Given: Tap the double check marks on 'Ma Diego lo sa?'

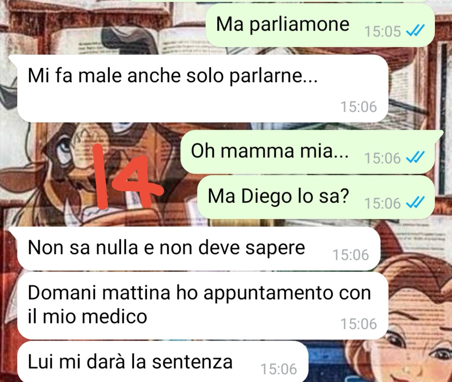Looking at the screenshot, I should [415, 203].
